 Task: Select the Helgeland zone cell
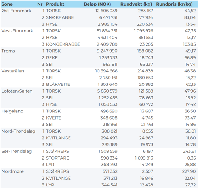click(x=12, y=111)
